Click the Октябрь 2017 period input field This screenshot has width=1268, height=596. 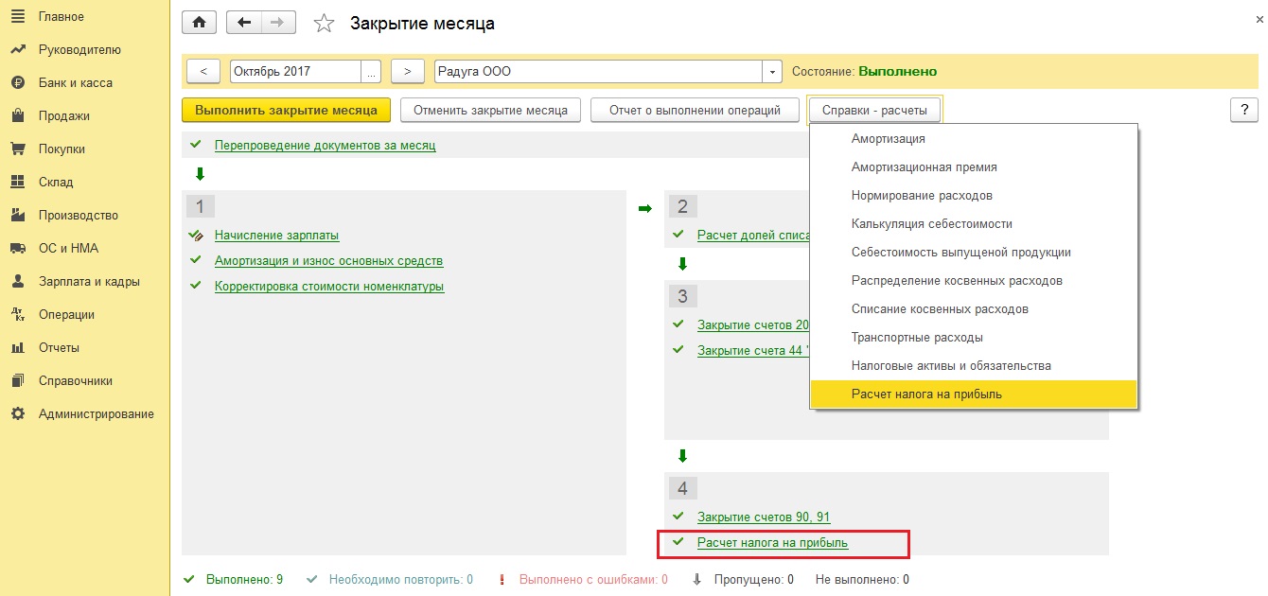[x=295, y=72]
